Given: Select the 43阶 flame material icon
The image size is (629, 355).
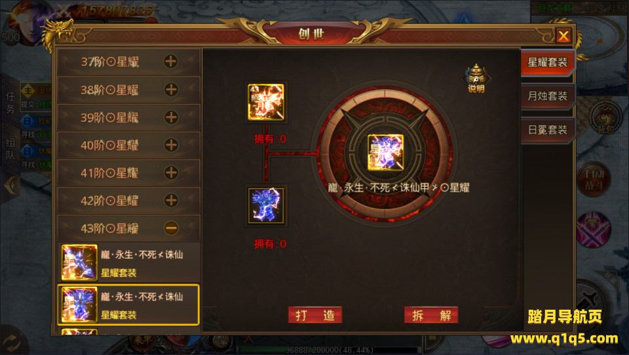Looking at the screenshot, I should point(266,102).
